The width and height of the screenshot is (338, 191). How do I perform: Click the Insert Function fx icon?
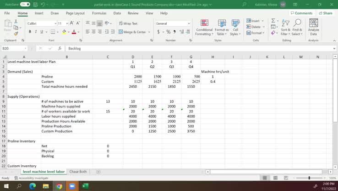point(60,48)
